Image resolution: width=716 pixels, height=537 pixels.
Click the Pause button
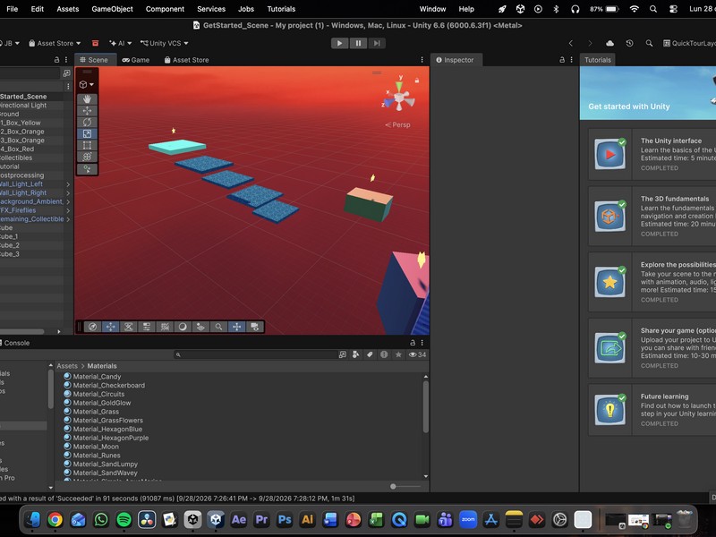click(359, 43)
